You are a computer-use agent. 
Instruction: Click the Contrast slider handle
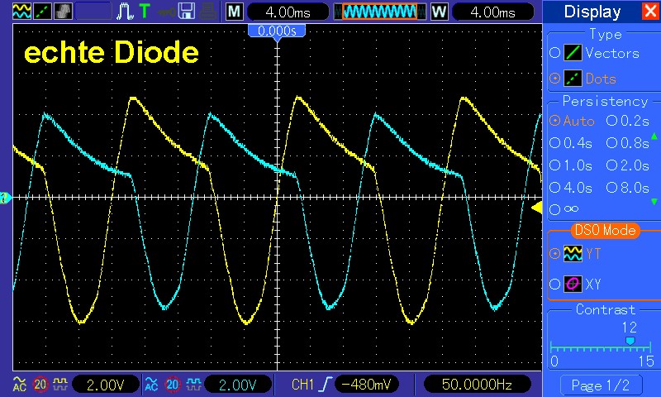click(630, 340)
